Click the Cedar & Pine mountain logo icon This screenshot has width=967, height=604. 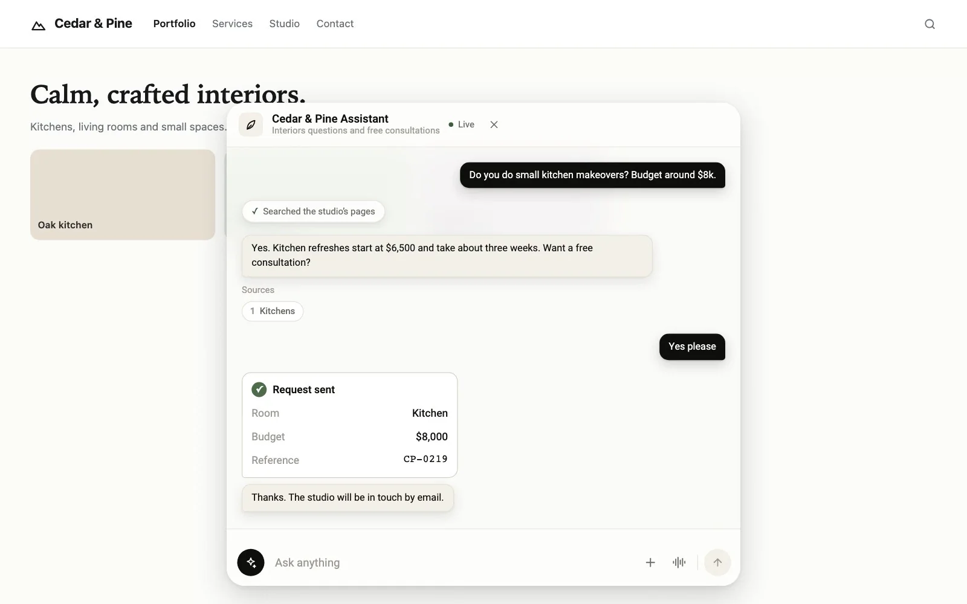point(38,25)
